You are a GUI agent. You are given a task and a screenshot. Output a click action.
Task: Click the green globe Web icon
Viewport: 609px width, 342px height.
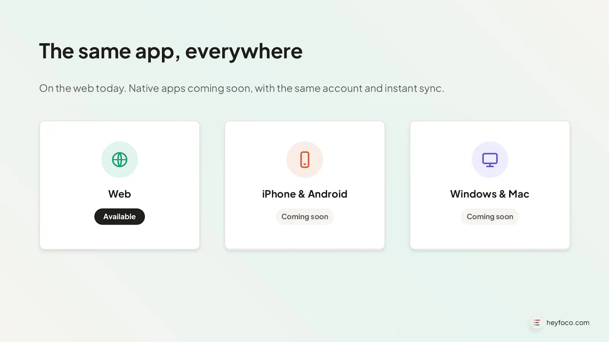[120, 160]
